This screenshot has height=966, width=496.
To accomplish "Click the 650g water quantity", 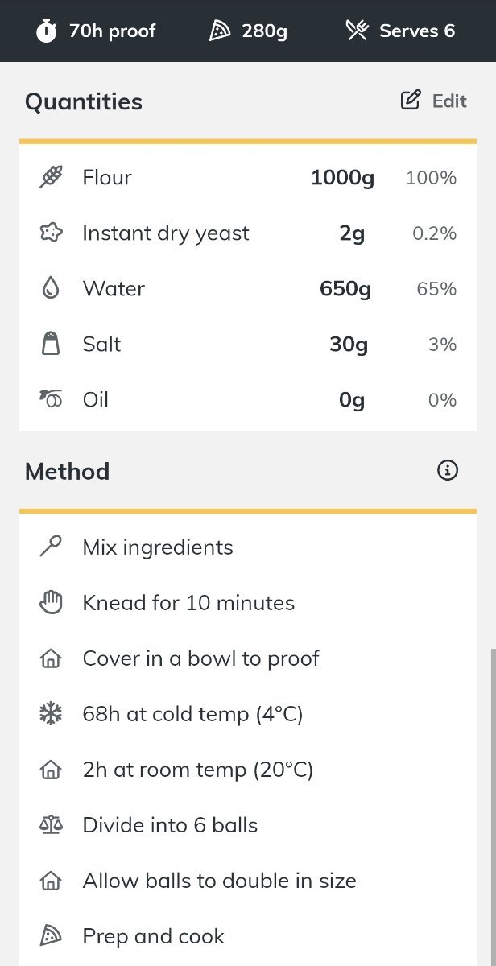I will point(345,288).
